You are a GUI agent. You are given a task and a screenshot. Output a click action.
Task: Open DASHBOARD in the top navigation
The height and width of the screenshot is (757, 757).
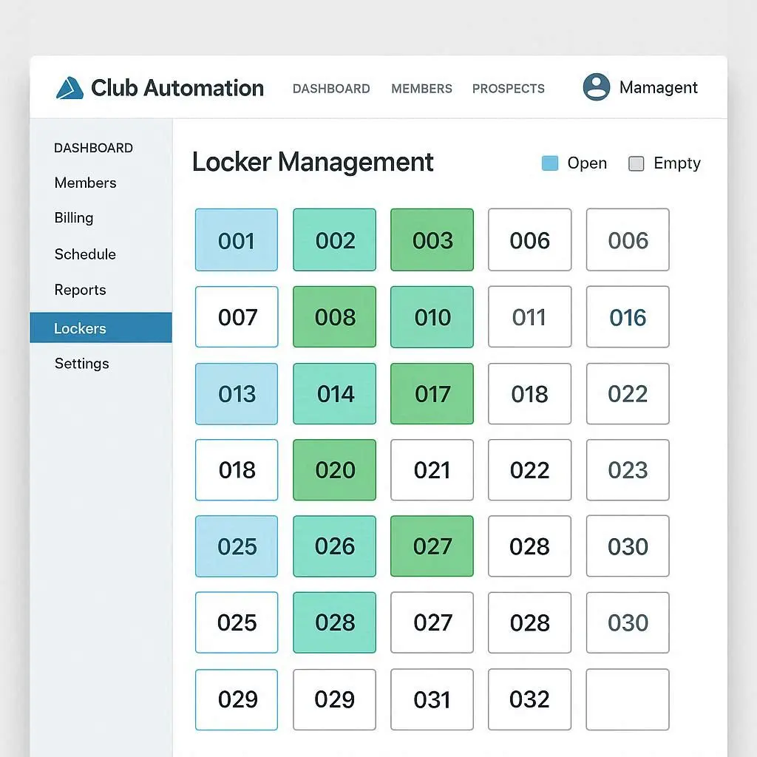tap(331, 89)
